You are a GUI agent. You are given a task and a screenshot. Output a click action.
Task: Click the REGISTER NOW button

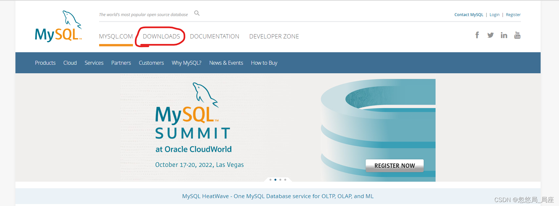[395, 166]
